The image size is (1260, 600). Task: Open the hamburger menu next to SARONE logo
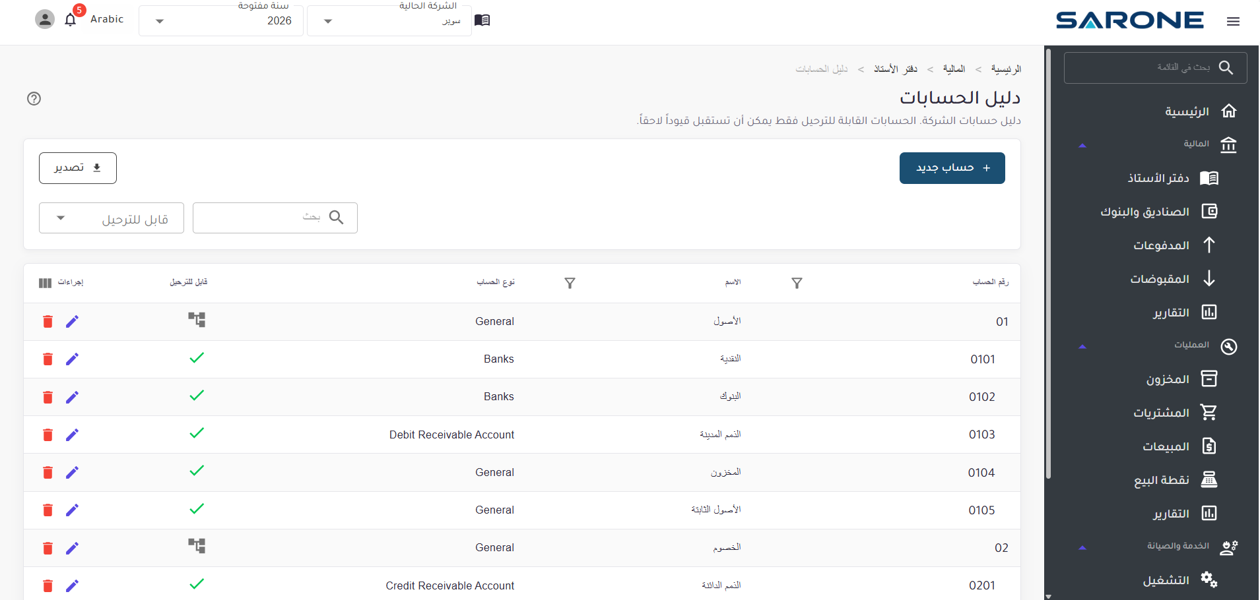[1233, 21]
